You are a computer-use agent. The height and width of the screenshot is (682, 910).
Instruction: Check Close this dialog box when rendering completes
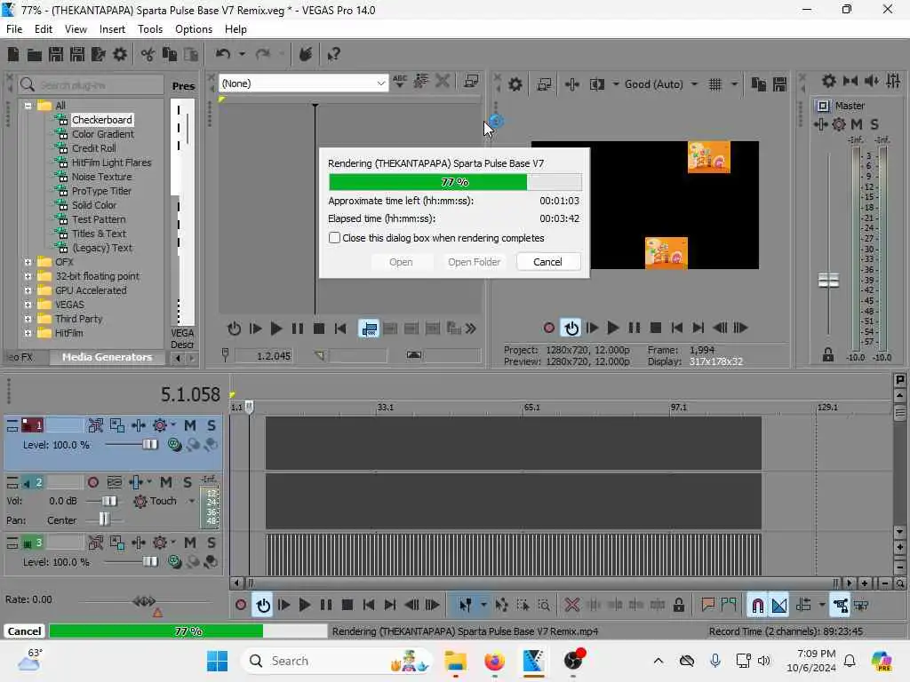334,238
